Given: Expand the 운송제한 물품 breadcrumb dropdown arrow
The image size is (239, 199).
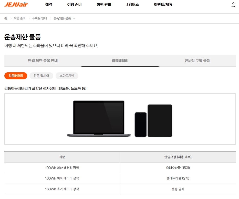Looking at the screenshot, I should 74,18.
